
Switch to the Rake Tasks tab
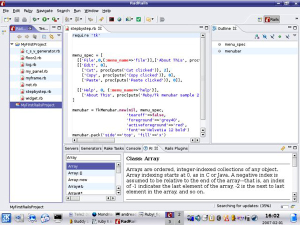click(113, 148)
